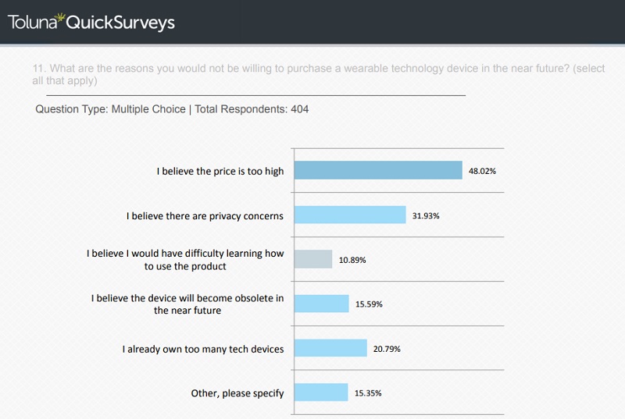Click the 'difficulty learning how to use' label
This screenshot has width=625, height=419.
tap(185, 260)
